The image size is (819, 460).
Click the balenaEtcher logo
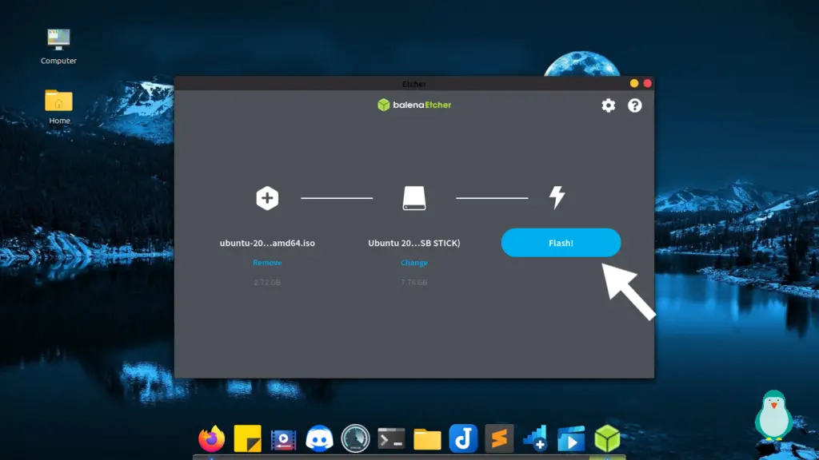(414, 105)
